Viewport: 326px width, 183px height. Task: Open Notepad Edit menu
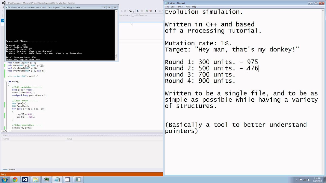173,7
